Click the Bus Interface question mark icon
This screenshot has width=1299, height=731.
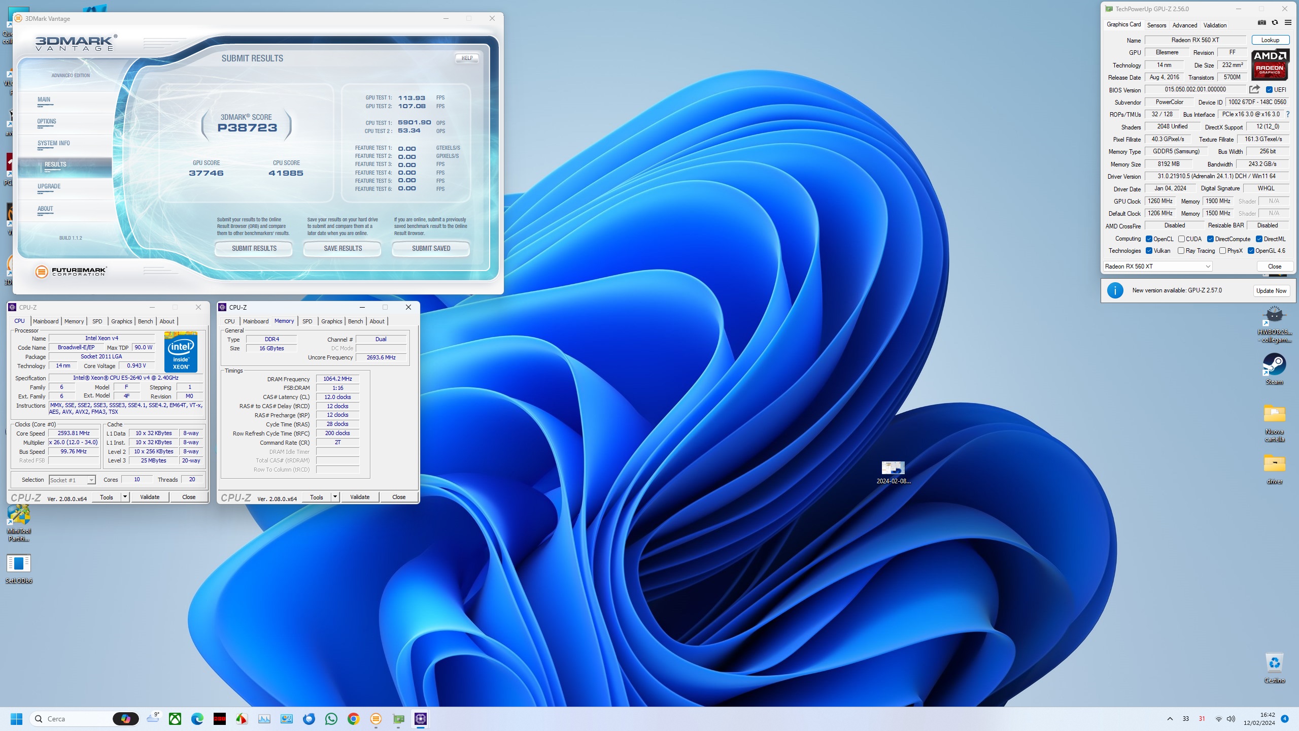(x=1288, y=114)
